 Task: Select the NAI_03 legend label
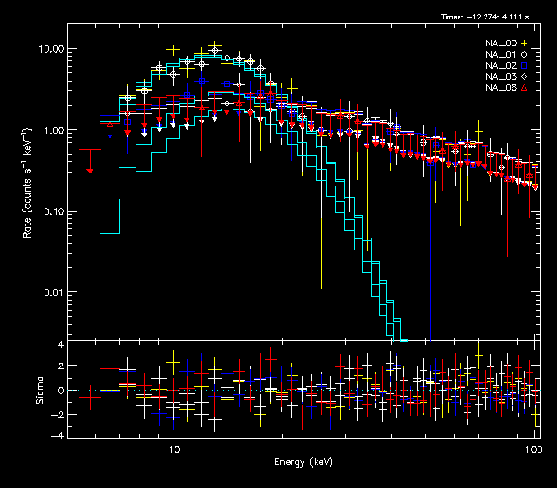coord(501,77)
